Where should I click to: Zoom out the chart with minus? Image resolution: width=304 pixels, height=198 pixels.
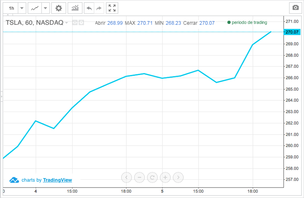(139, 177)
